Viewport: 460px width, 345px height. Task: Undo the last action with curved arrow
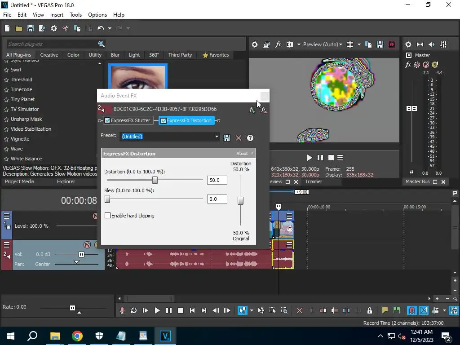(x=101, y=28)
